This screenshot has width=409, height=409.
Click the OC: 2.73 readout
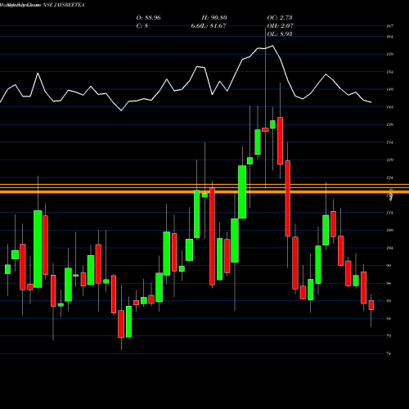pyautogui.click(x=280, y=18)
